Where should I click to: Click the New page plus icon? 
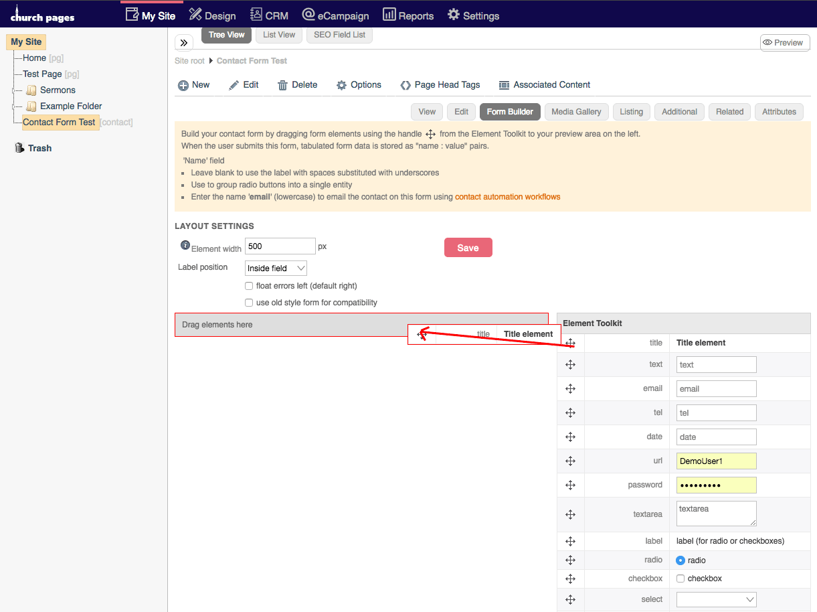[183, 86]
